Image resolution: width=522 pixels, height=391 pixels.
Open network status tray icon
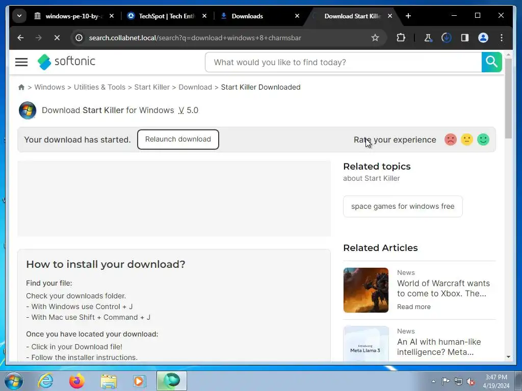[x=458, y=381]
